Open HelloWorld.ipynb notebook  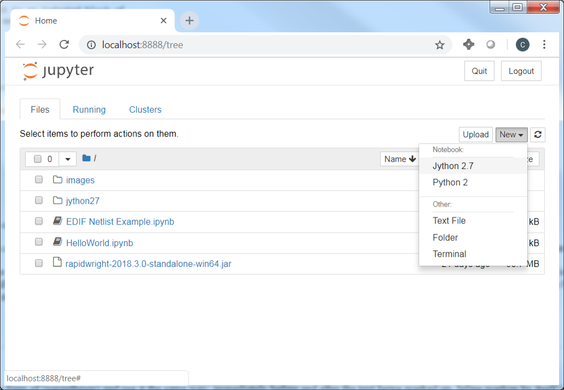(100, 243)
